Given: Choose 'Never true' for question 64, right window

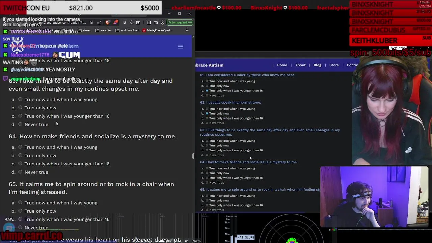Looking at the screenshot, I should [x=207, y=182].
